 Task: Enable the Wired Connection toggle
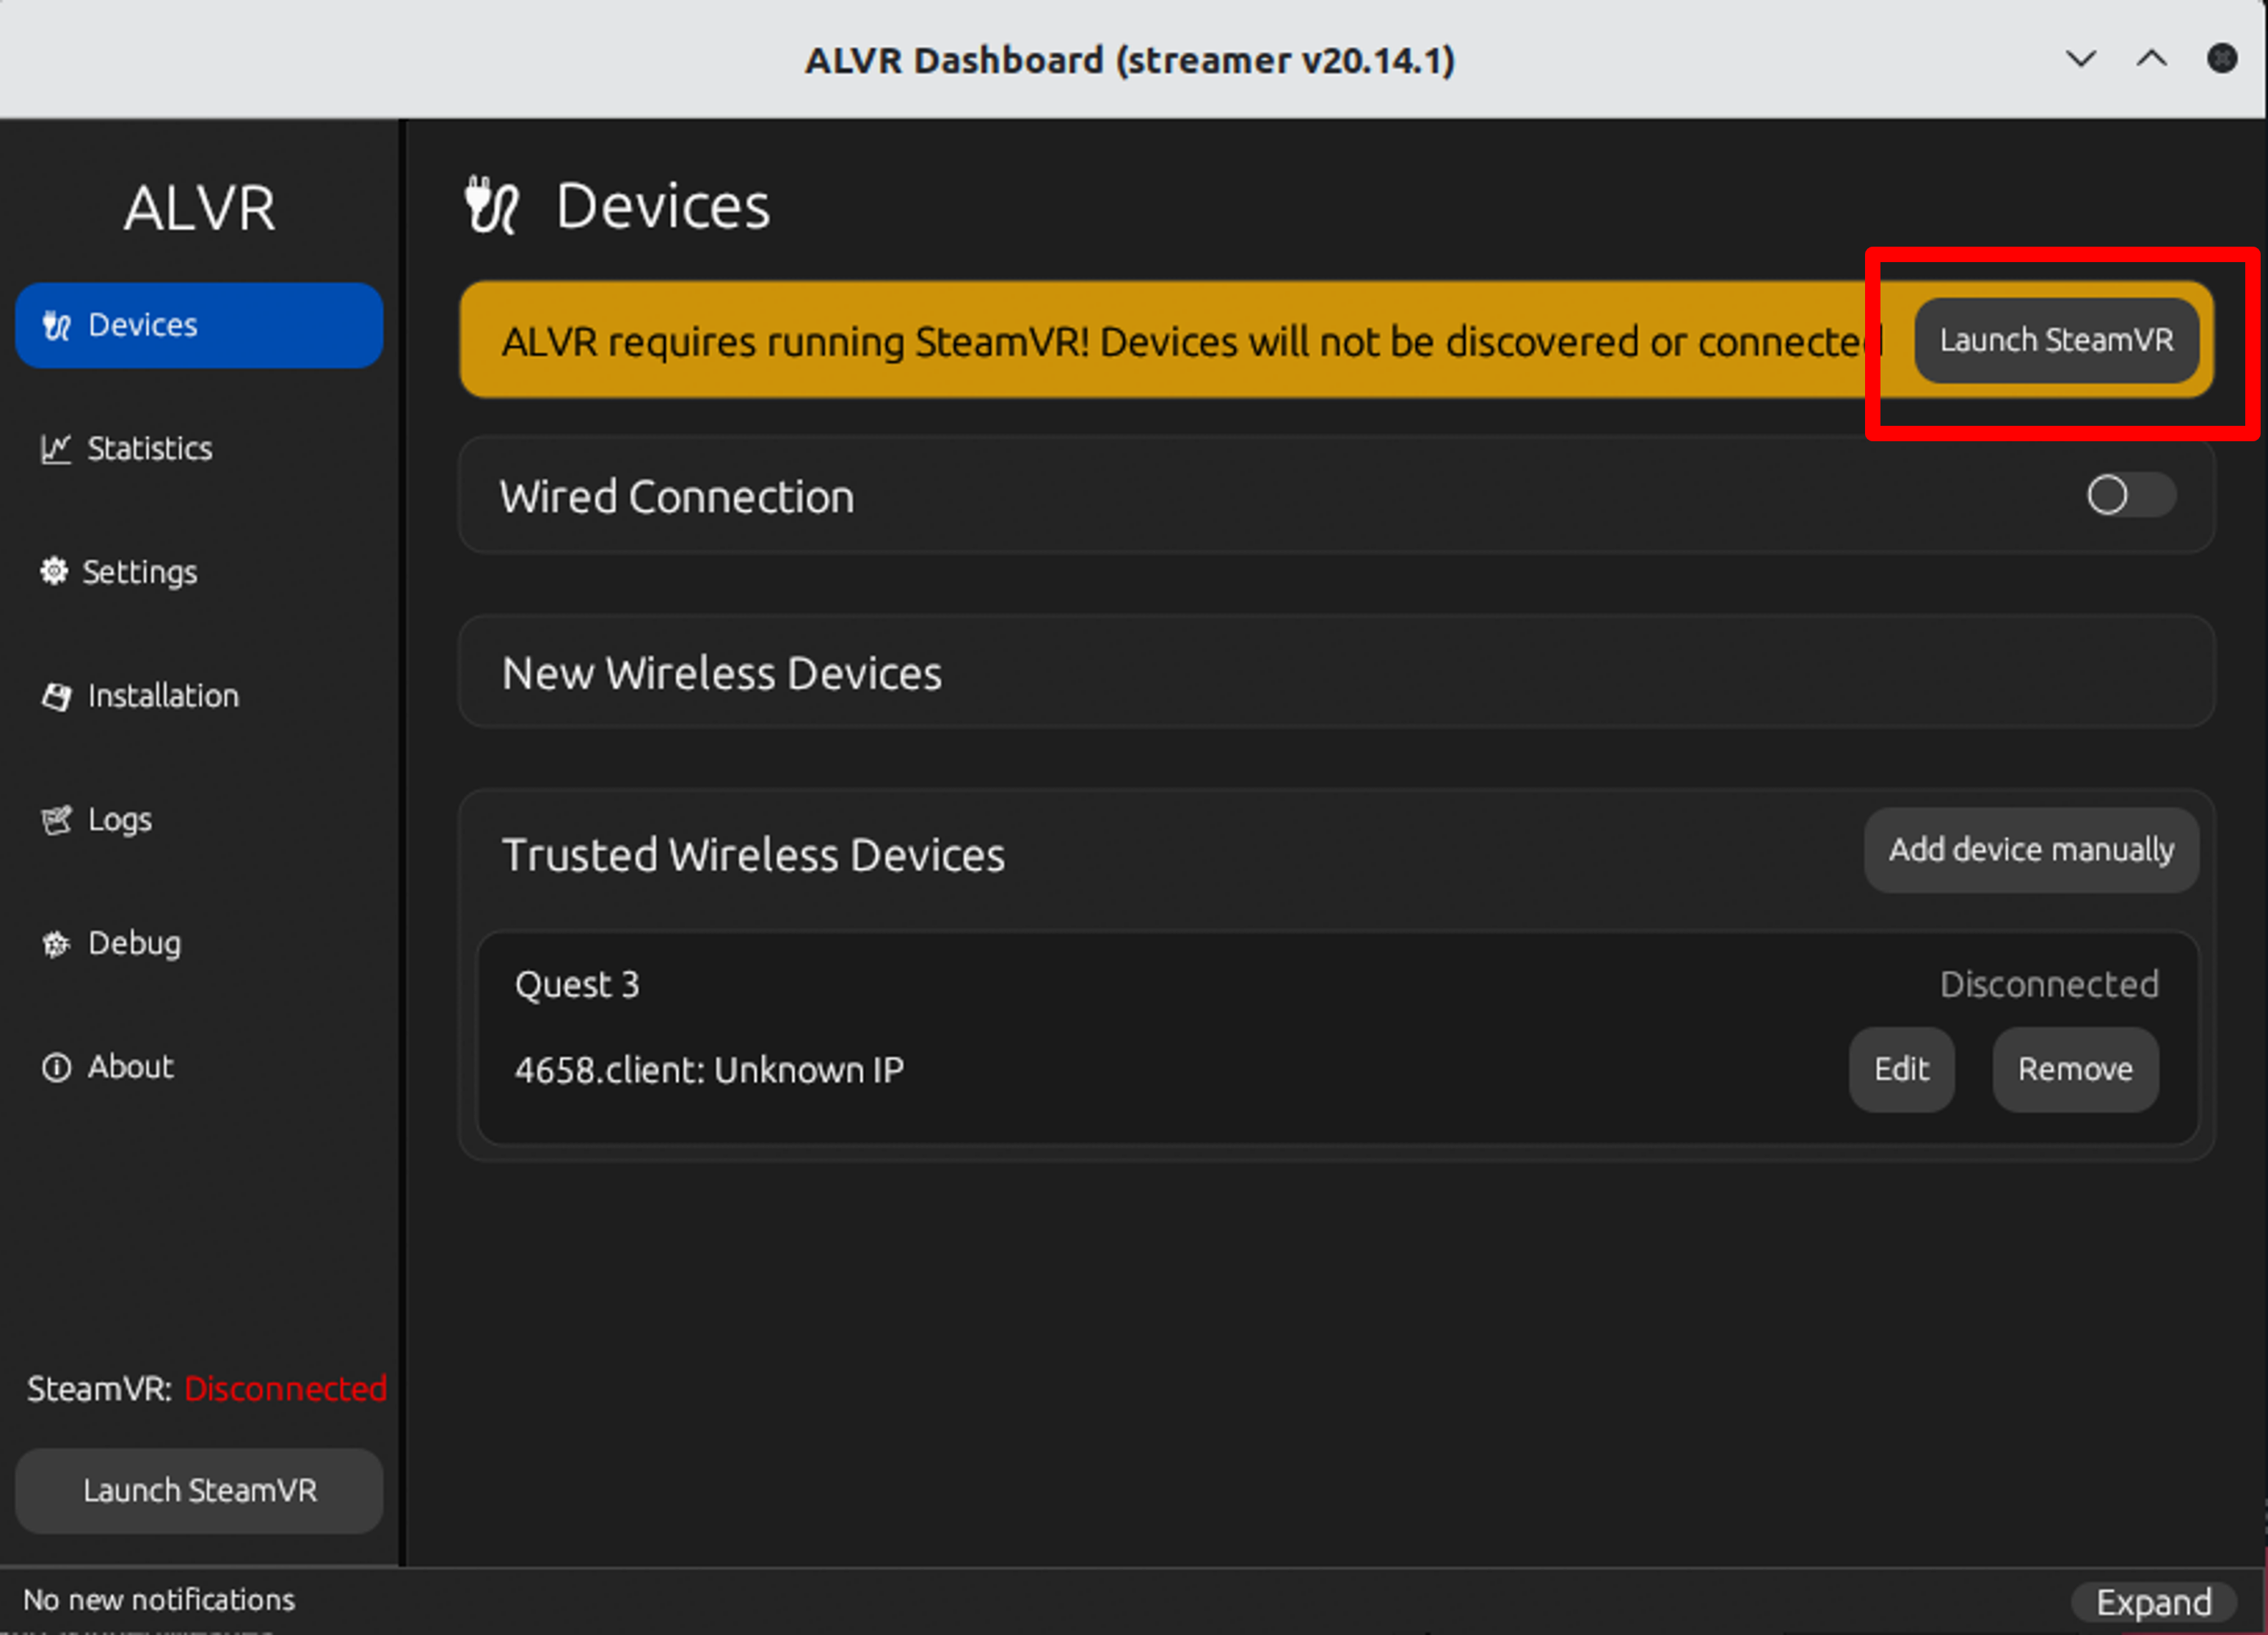(x=2129, y=495)
